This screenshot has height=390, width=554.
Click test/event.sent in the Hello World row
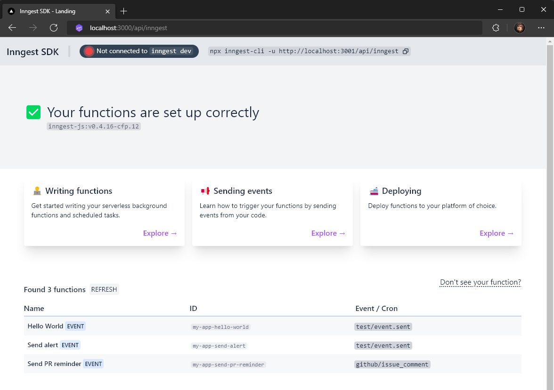383,327
